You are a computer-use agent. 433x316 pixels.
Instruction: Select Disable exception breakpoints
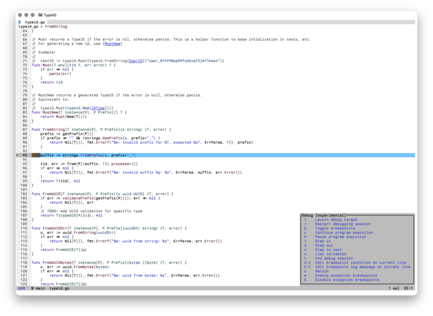click(x=347, y=280)
